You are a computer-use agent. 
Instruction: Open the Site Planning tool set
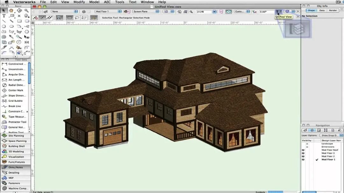(x=15, y=136)
